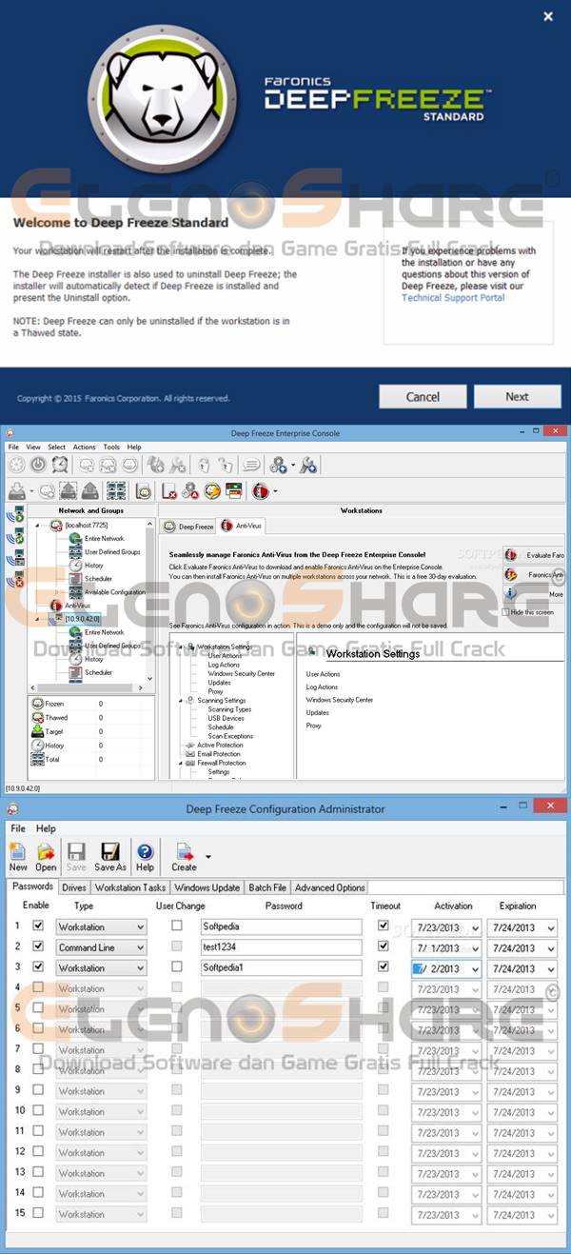Select the Anti-Virus tab in Workstations

242,526
